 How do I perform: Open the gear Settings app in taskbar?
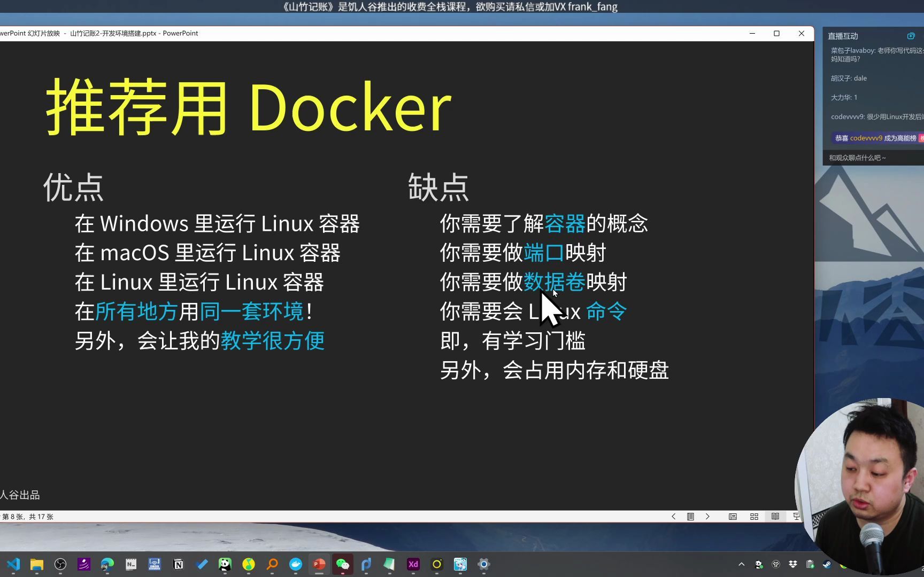pyautogui.click(x=483, y=564)
